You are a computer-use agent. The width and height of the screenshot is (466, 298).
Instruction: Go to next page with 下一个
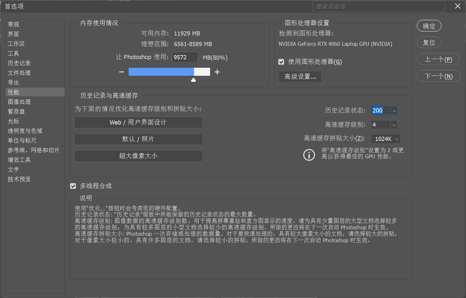[x=439, y=76]
